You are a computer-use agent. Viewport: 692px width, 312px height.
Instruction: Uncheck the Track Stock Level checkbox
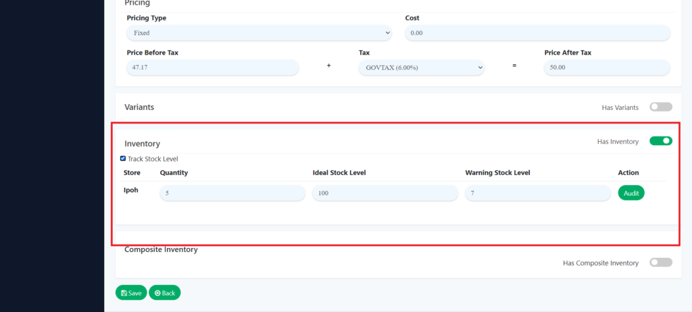pyautogui.click(x=123, y=159)
